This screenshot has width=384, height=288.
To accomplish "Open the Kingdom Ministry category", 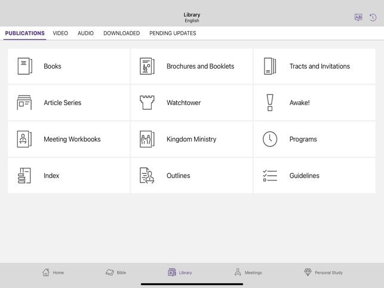I will [192, 139].
